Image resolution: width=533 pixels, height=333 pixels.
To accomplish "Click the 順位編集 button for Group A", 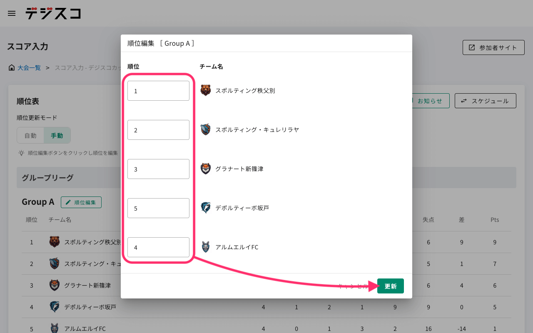I will point(81,202).
